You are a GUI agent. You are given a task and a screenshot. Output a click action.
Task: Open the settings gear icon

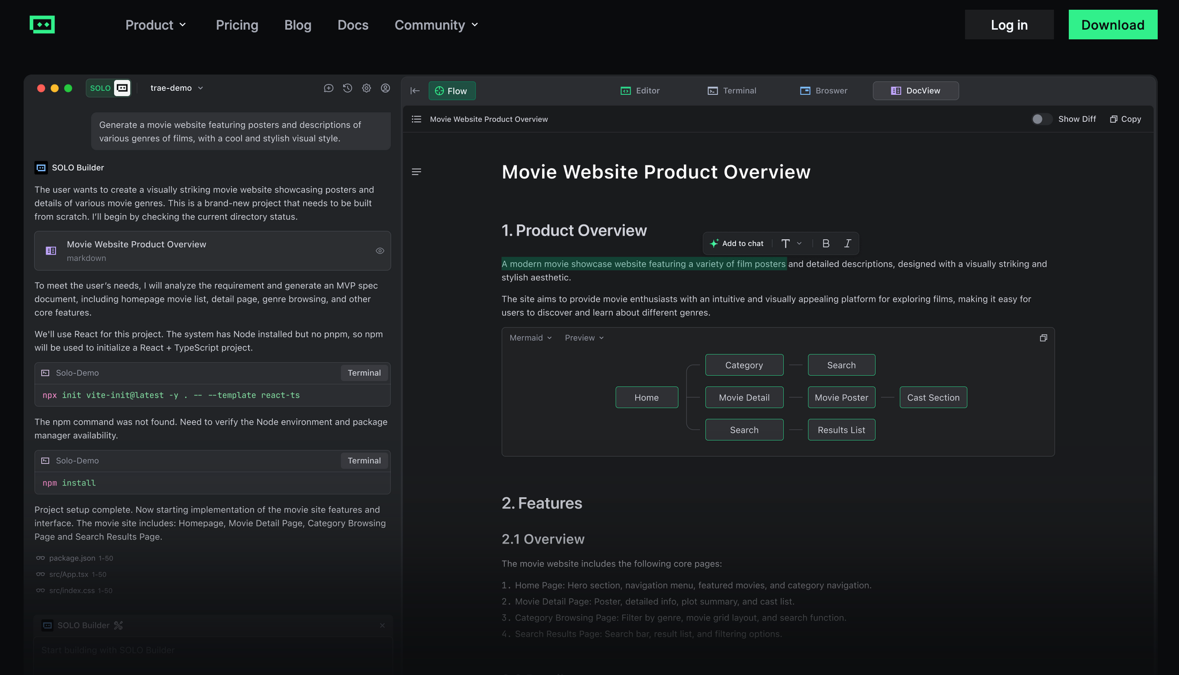tap(366, 88)
